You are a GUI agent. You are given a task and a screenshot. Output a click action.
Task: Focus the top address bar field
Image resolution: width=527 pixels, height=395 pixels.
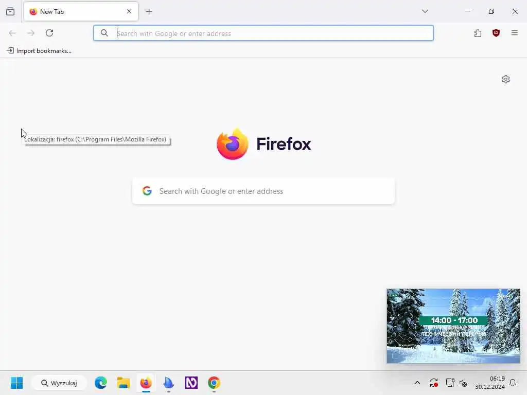point(263,33)
